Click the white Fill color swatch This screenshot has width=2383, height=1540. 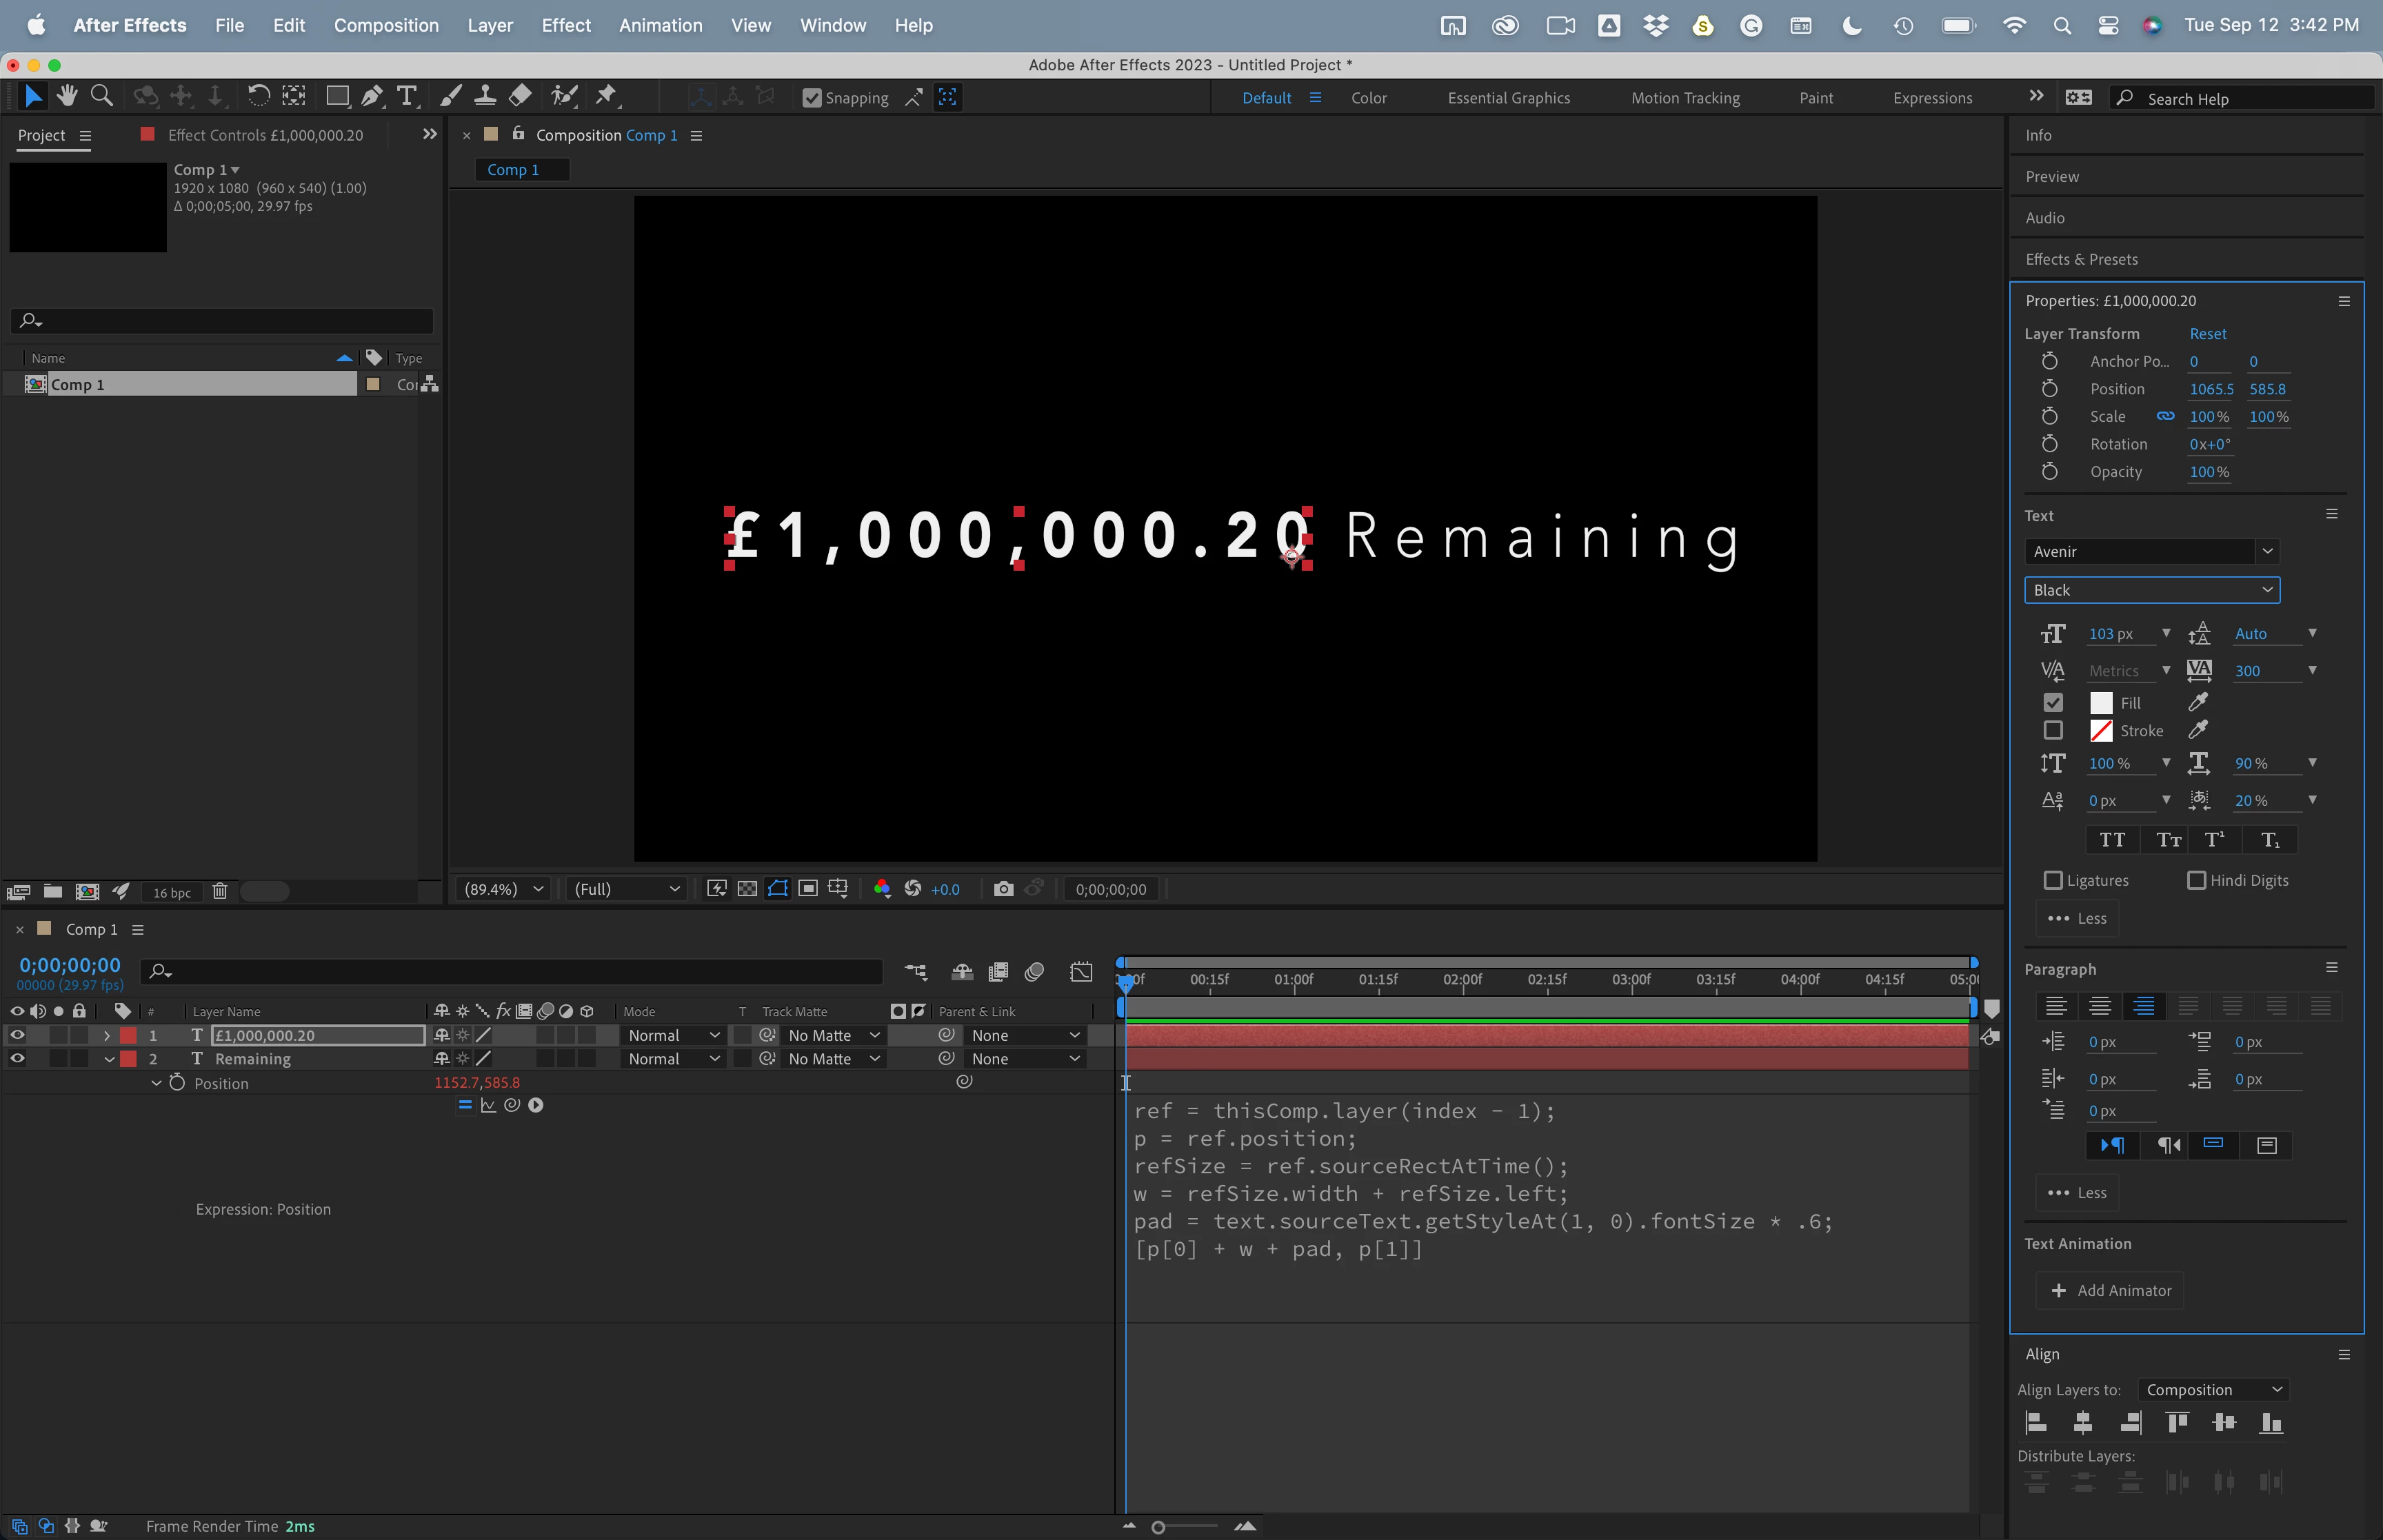click(2101, 703)
